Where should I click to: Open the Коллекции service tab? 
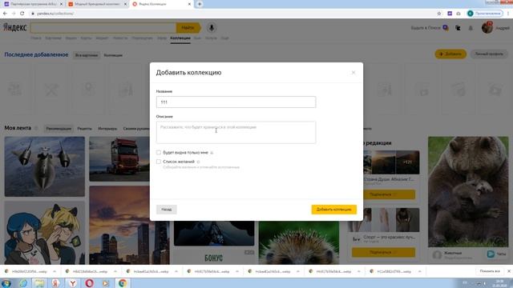click(180, 38)
